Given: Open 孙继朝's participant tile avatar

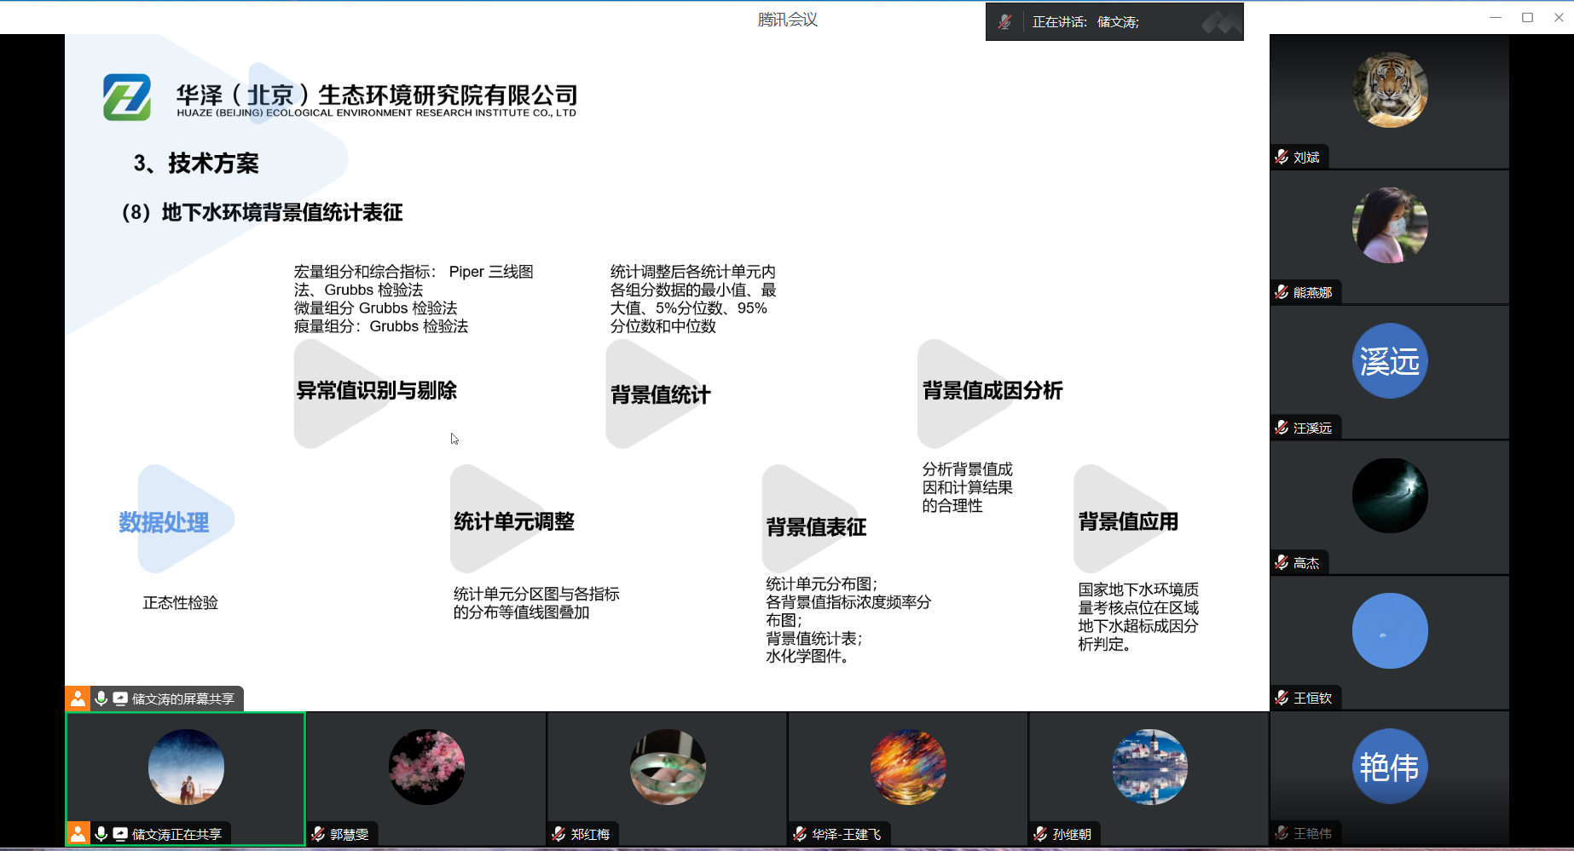Looking at the screenshot, I should [x=1149, y=767].
